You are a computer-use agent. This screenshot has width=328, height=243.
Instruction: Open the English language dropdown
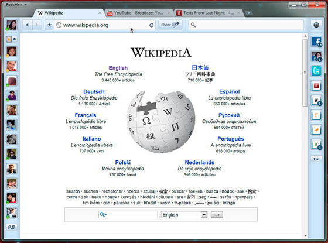pyautogui.click(x=184, y=215)
